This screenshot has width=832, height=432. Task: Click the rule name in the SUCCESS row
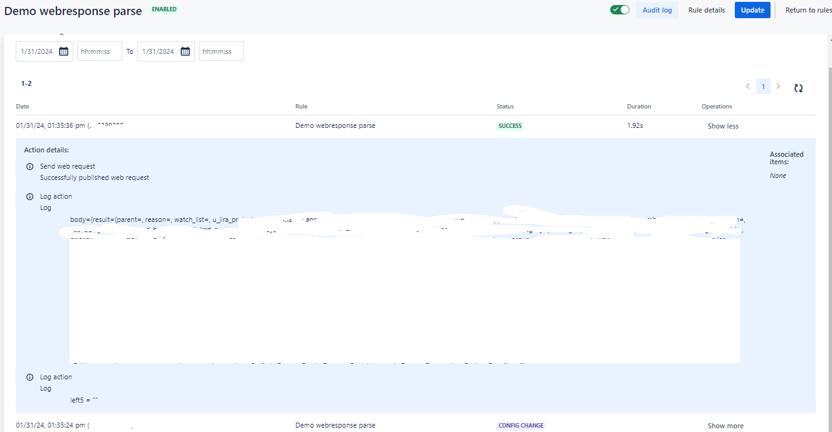coord(335,126)
